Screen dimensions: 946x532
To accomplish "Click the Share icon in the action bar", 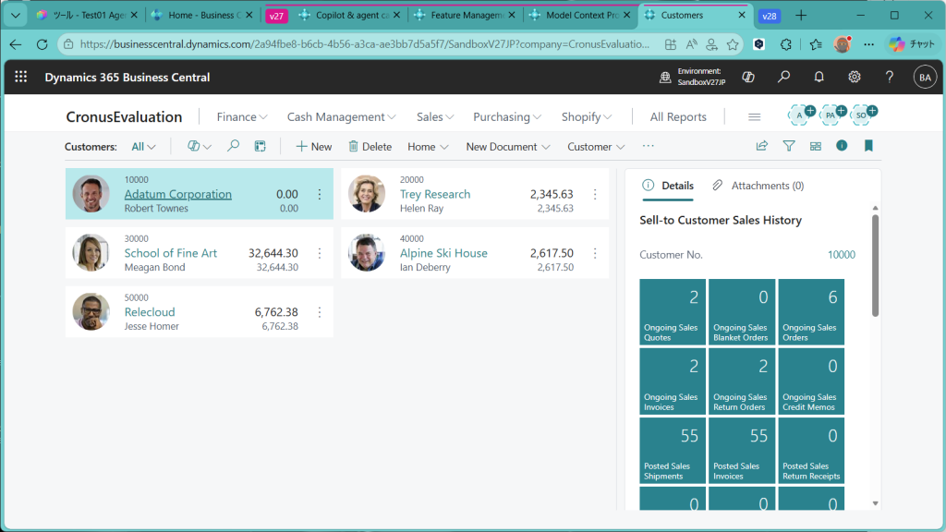I will [x=762, y=146].
